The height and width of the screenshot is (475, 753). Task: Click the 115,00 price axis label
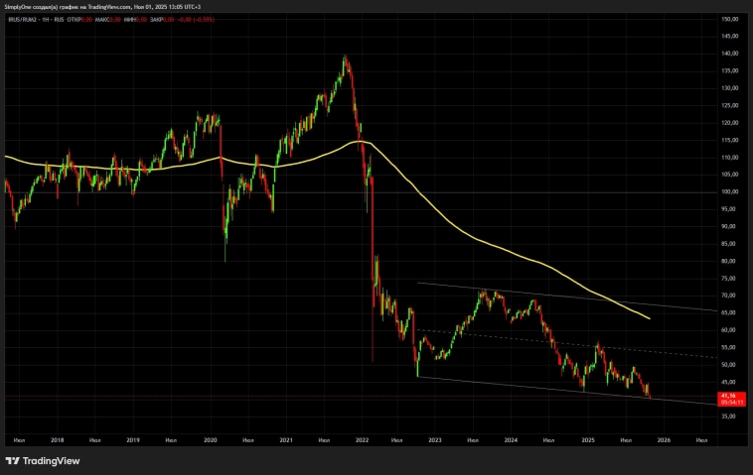coord(729,140)
